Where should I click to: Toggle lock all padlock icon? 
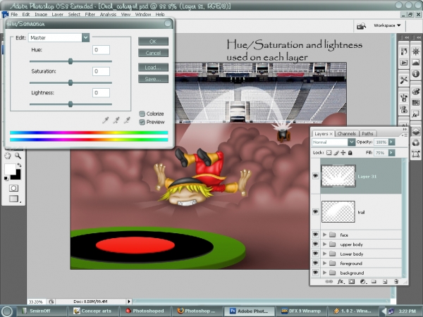(x=350, y=153)
